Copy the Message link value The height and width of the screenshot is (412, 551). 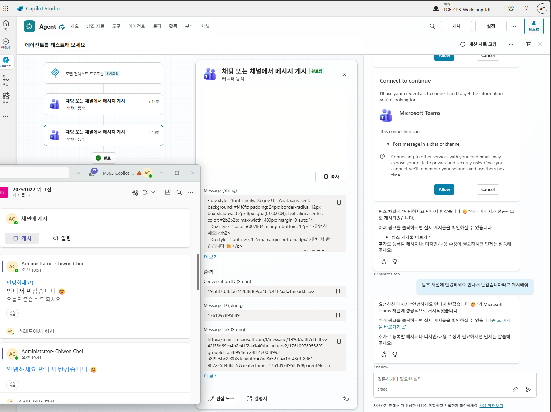[339, 341]
